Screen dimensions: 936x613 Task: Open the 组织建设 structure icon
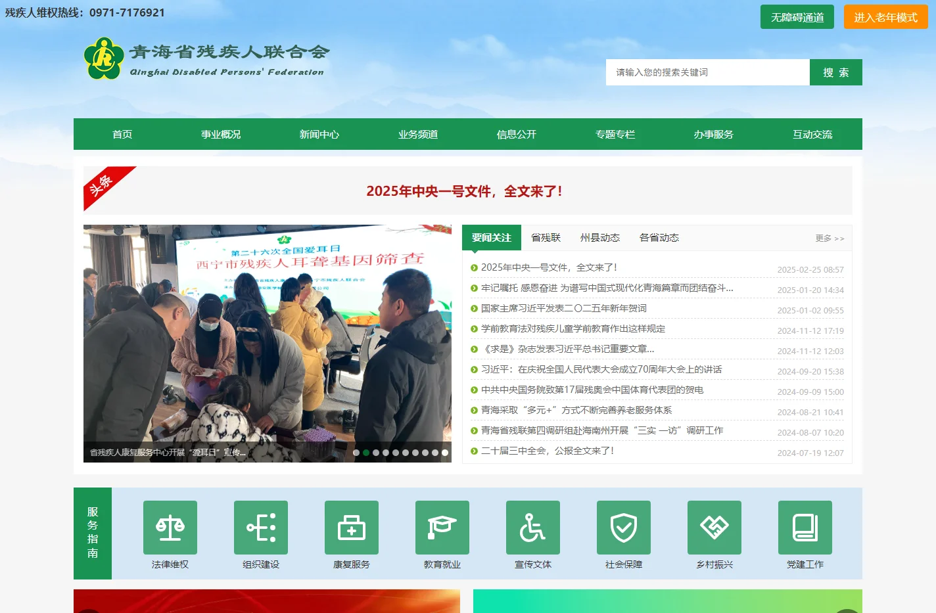(261, 528)
